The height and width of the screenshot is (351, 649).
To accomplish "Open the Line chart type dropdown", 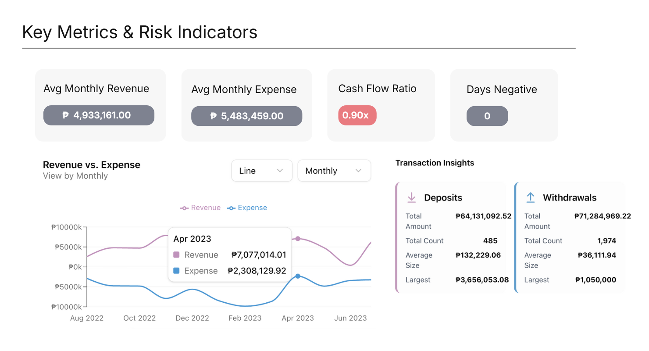I will [x=262, y=171].
